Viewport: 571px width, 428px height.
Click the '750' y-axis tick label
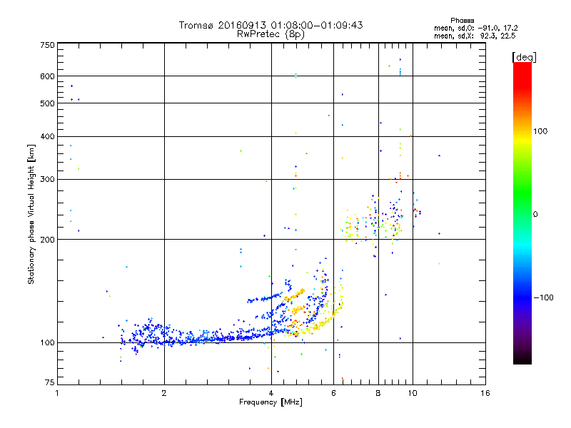47,45
